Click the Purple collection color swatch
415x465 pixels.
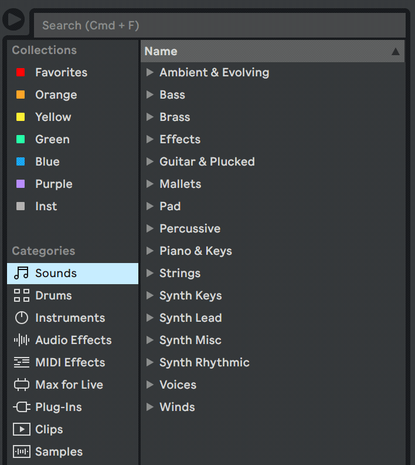(x=21, y=184)
